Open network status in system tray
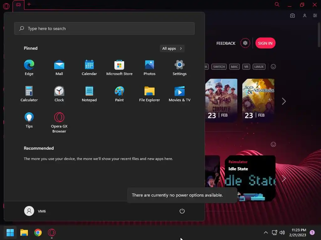Screen dimensions: 321x240 tap(274, 232)
